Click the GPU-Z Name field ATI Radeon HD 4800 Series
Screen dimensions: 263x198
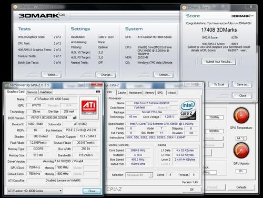coord(52,99)
